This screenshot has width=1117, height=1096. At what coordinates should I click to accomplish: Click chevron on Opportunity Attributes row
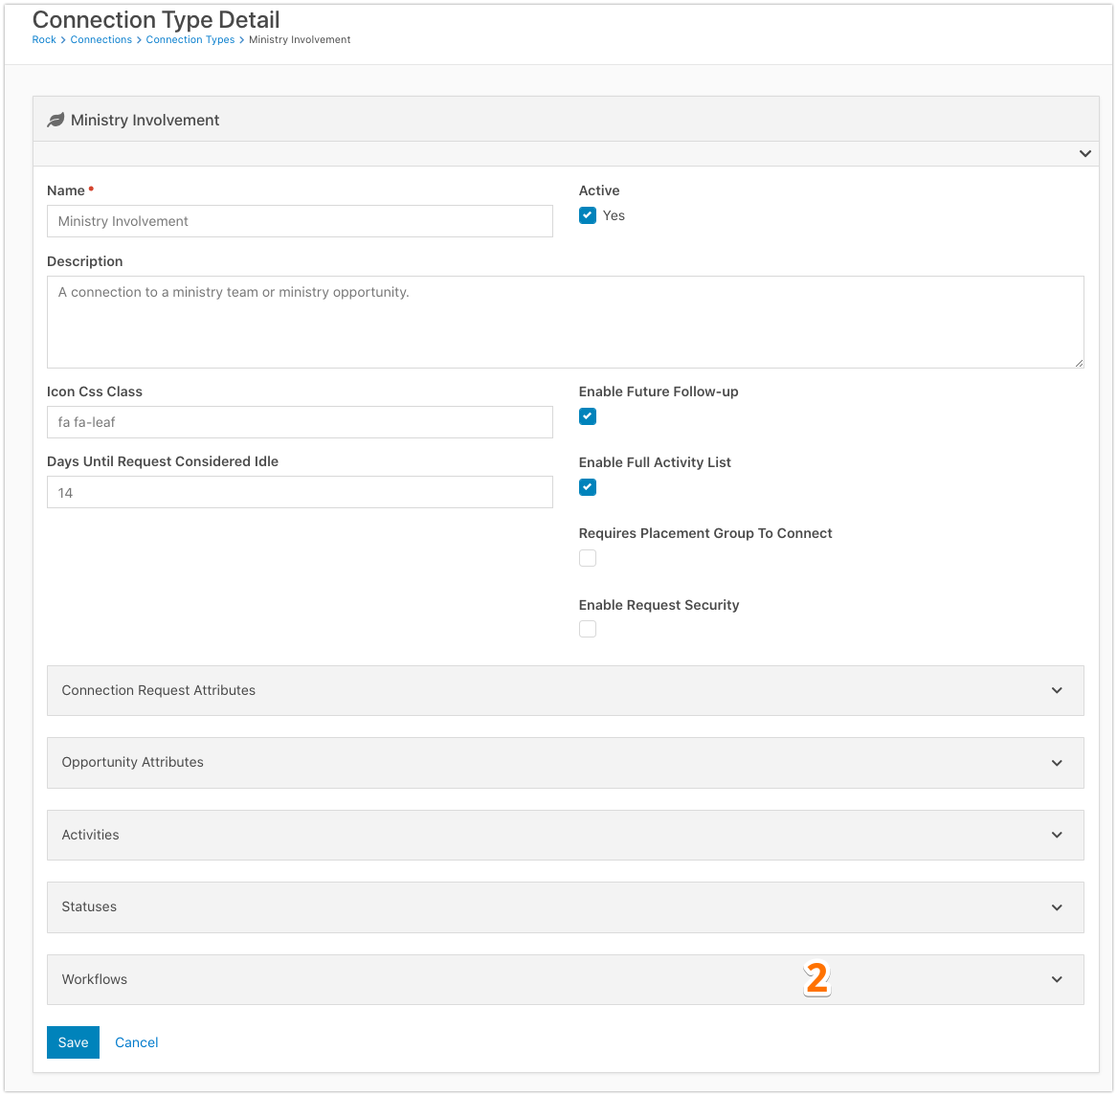click(x=1057, y=763)
